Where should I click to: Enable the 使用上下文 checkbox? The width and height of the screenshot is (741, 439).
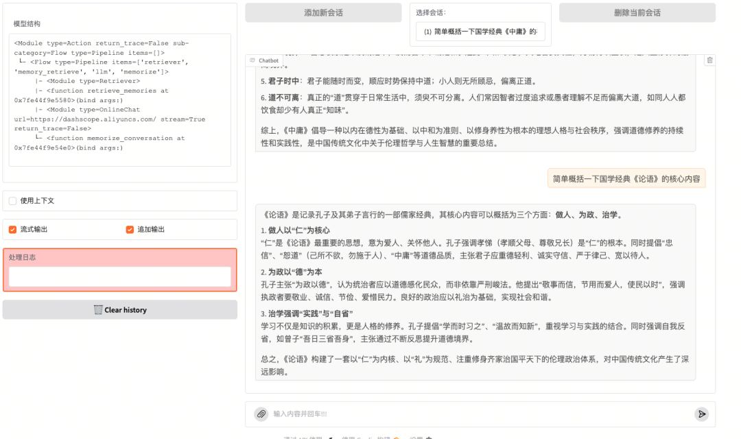coord(12,200)
